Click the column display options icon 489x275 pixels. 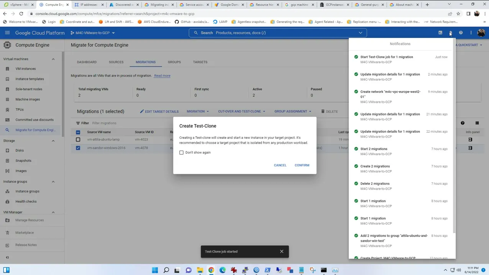click(477, 123)
